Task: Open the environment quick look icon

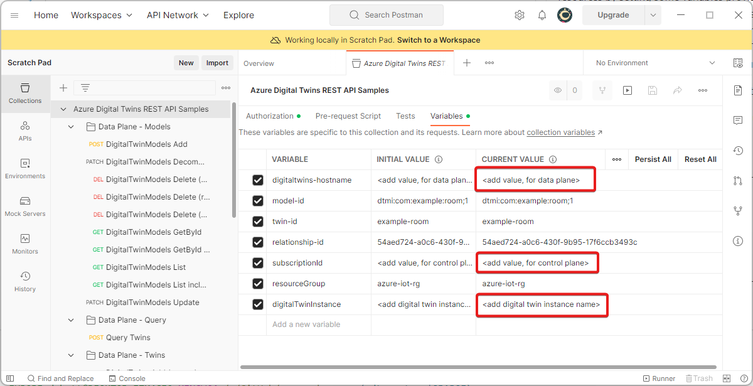Action: (738, 63)
